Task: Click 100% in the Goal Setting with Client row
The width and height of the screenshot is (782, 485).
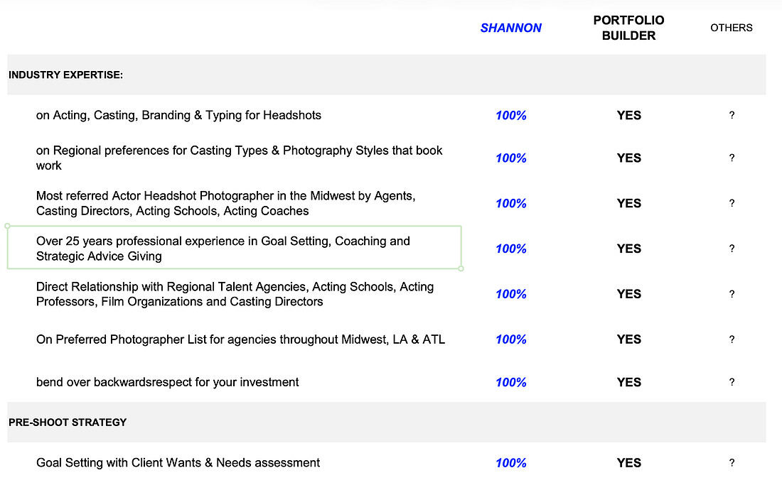Action: (x=510, y=463)
